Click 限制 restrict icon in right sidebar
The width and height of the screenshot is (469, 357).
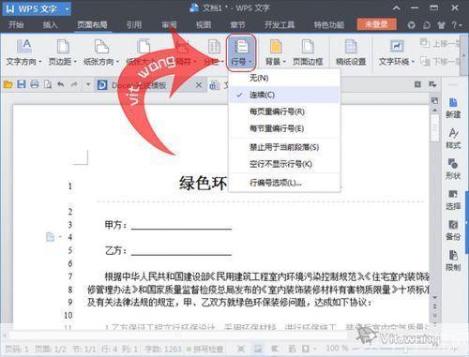pos(453,260)
